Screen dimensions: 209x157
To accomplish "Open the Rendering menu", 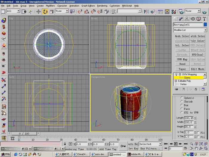I will [x=102, y=6].
